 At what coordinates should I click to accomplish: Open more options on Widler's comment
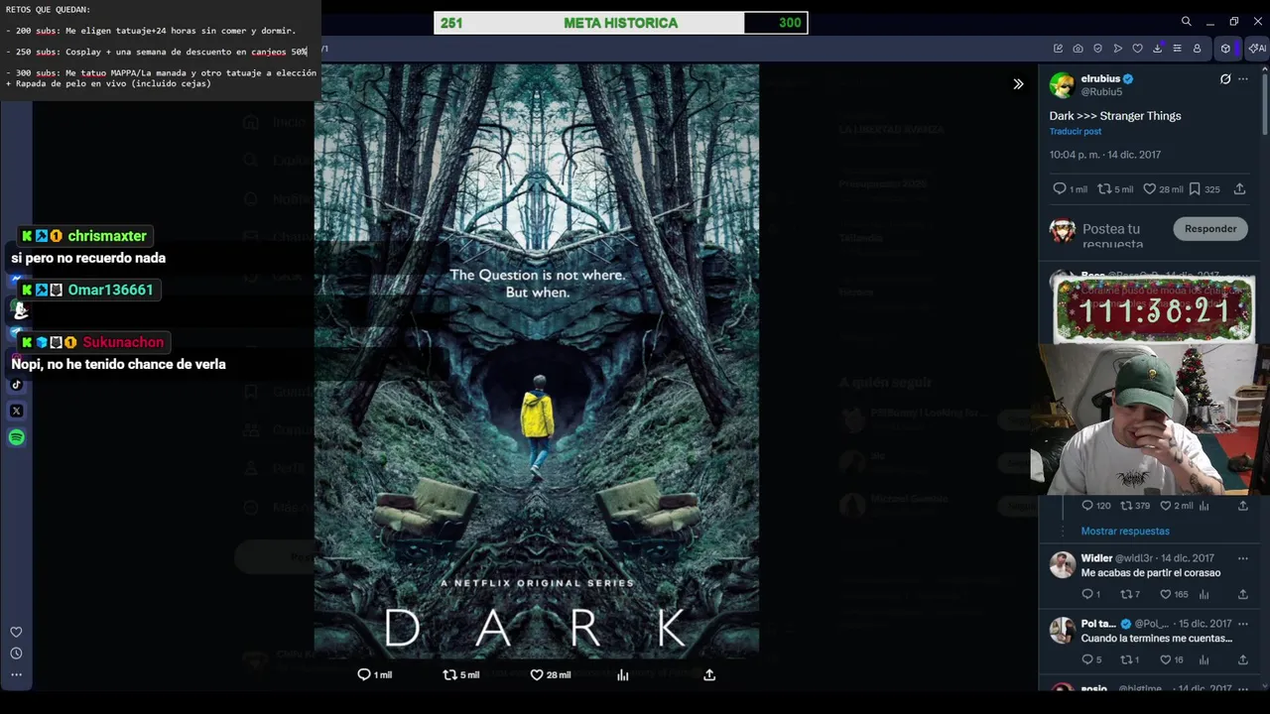(x=1242, y=558)
